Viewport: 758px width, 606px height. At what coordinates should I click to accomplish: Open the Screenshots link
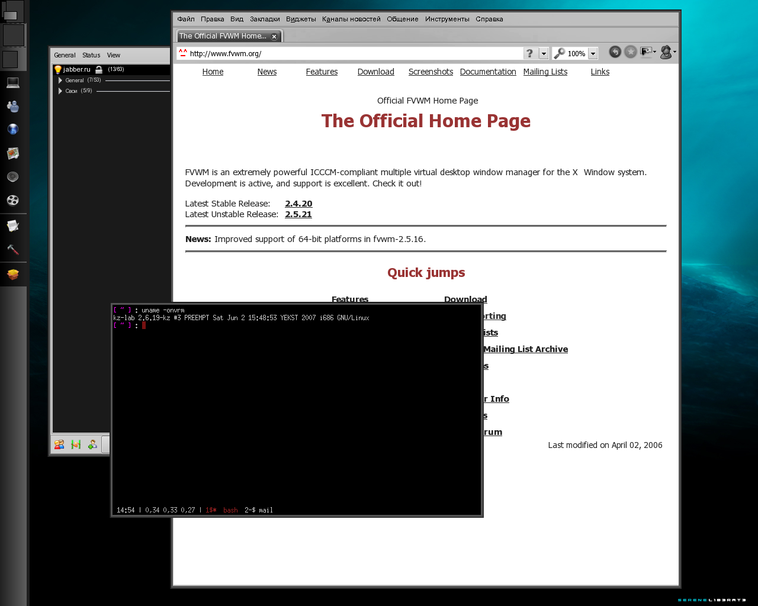coord(431,72)
